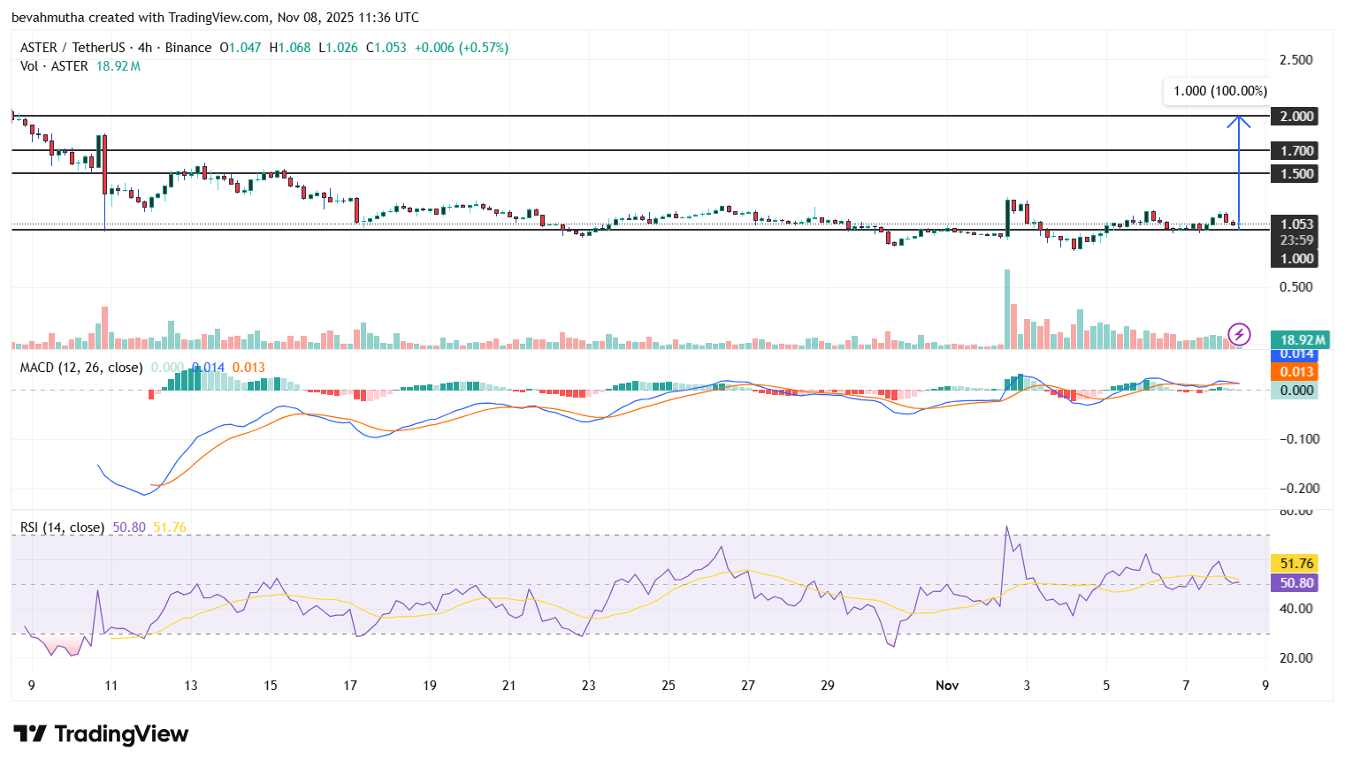Click the yellow RSI moving-average value 51.76
This screenshot has height=767, width=1345.
tap(1294, 563)
